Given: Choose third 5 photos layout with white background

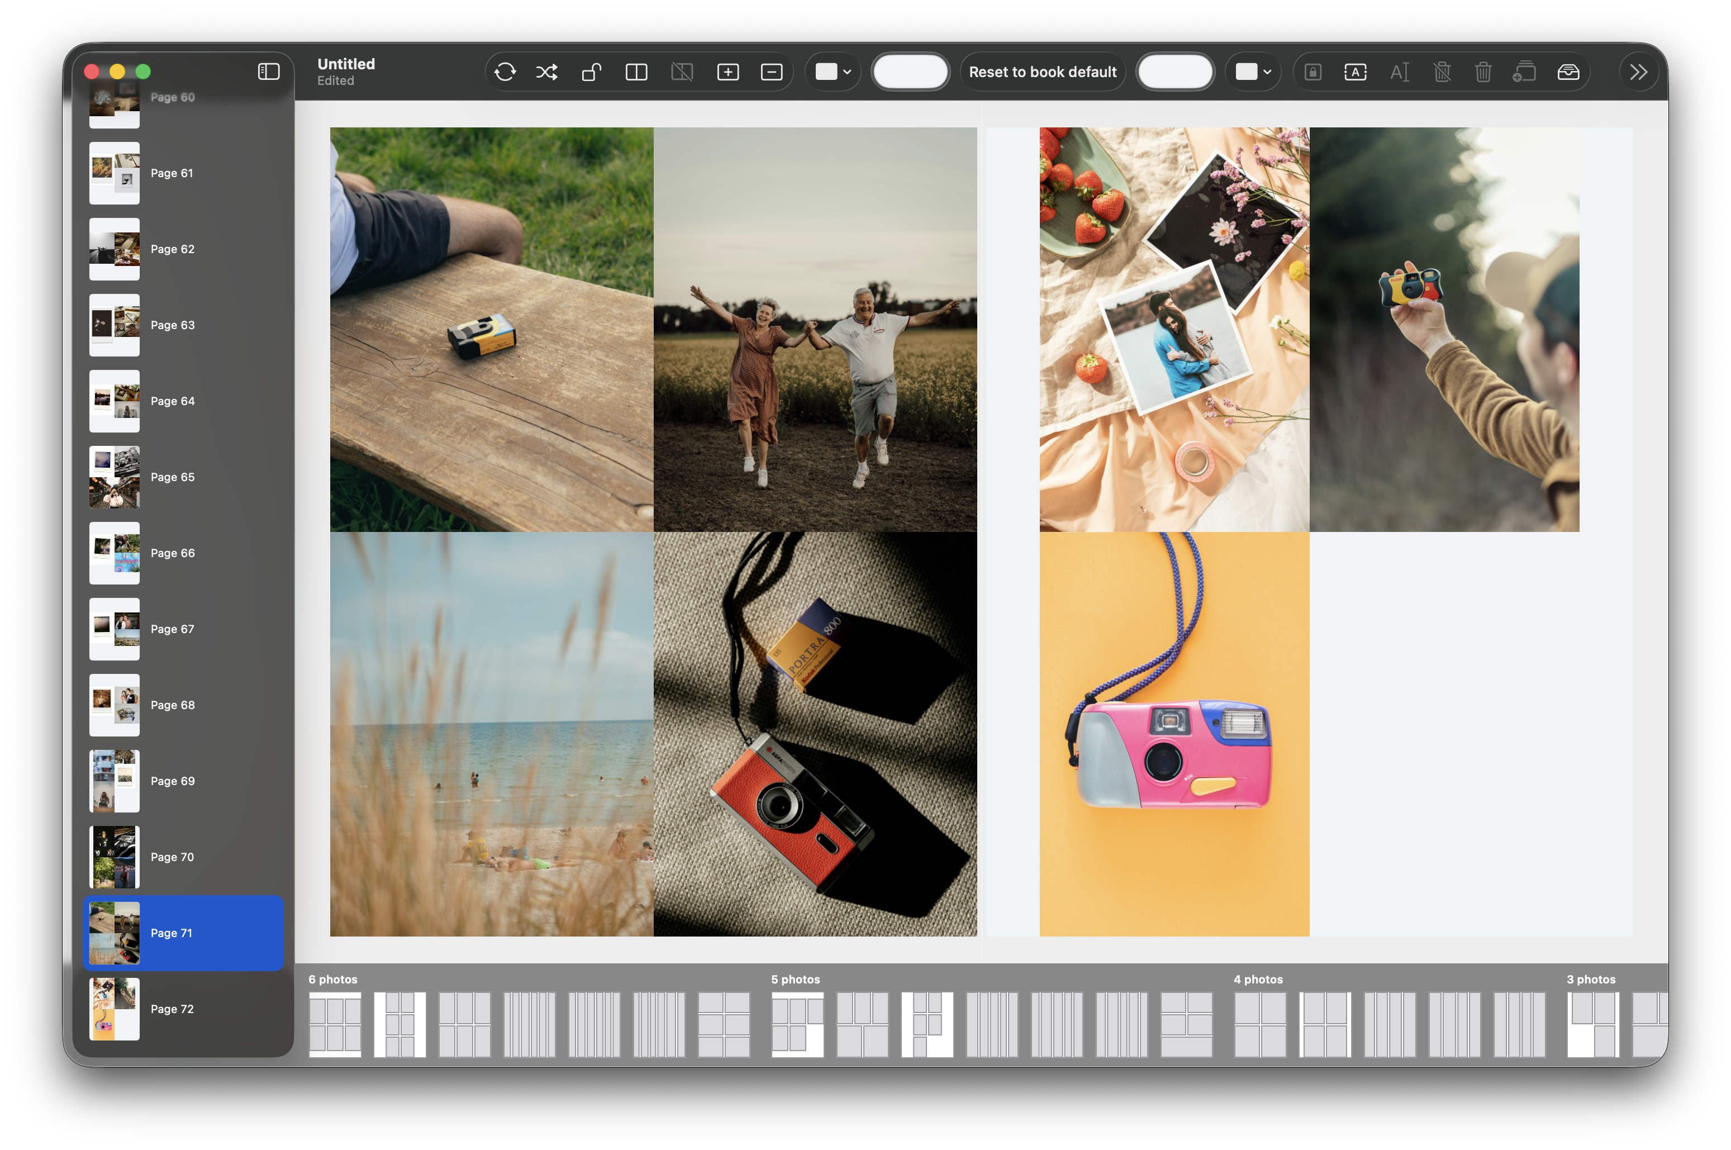Looking at the screenshot, I should [x=927, y=1025].
